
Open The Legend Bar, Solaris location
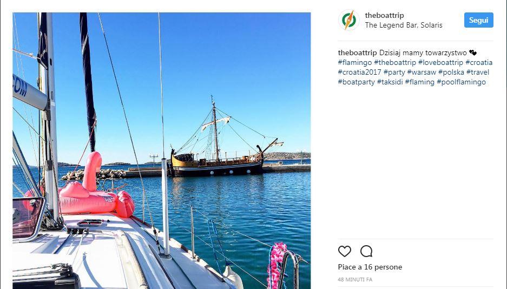[x=404, y=25]
